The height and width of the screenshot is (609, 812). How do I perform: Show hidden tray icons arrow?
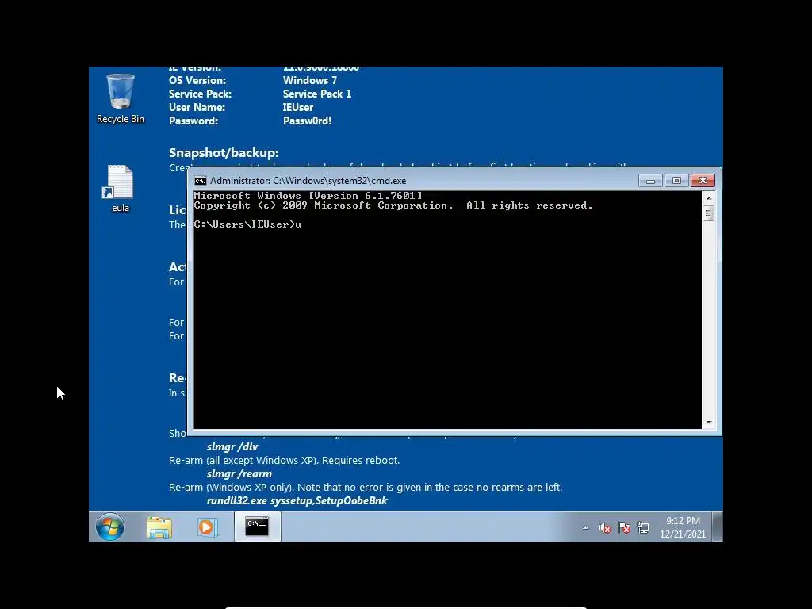tap(585, 528)
